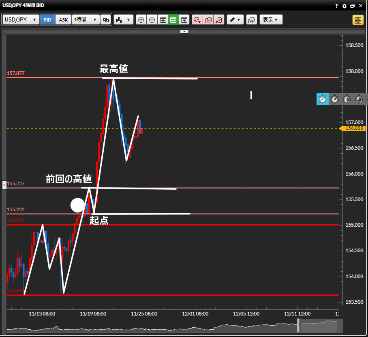Open the 4時間 timeframe dropdown
368x337 pixels.
coord(86,20)
